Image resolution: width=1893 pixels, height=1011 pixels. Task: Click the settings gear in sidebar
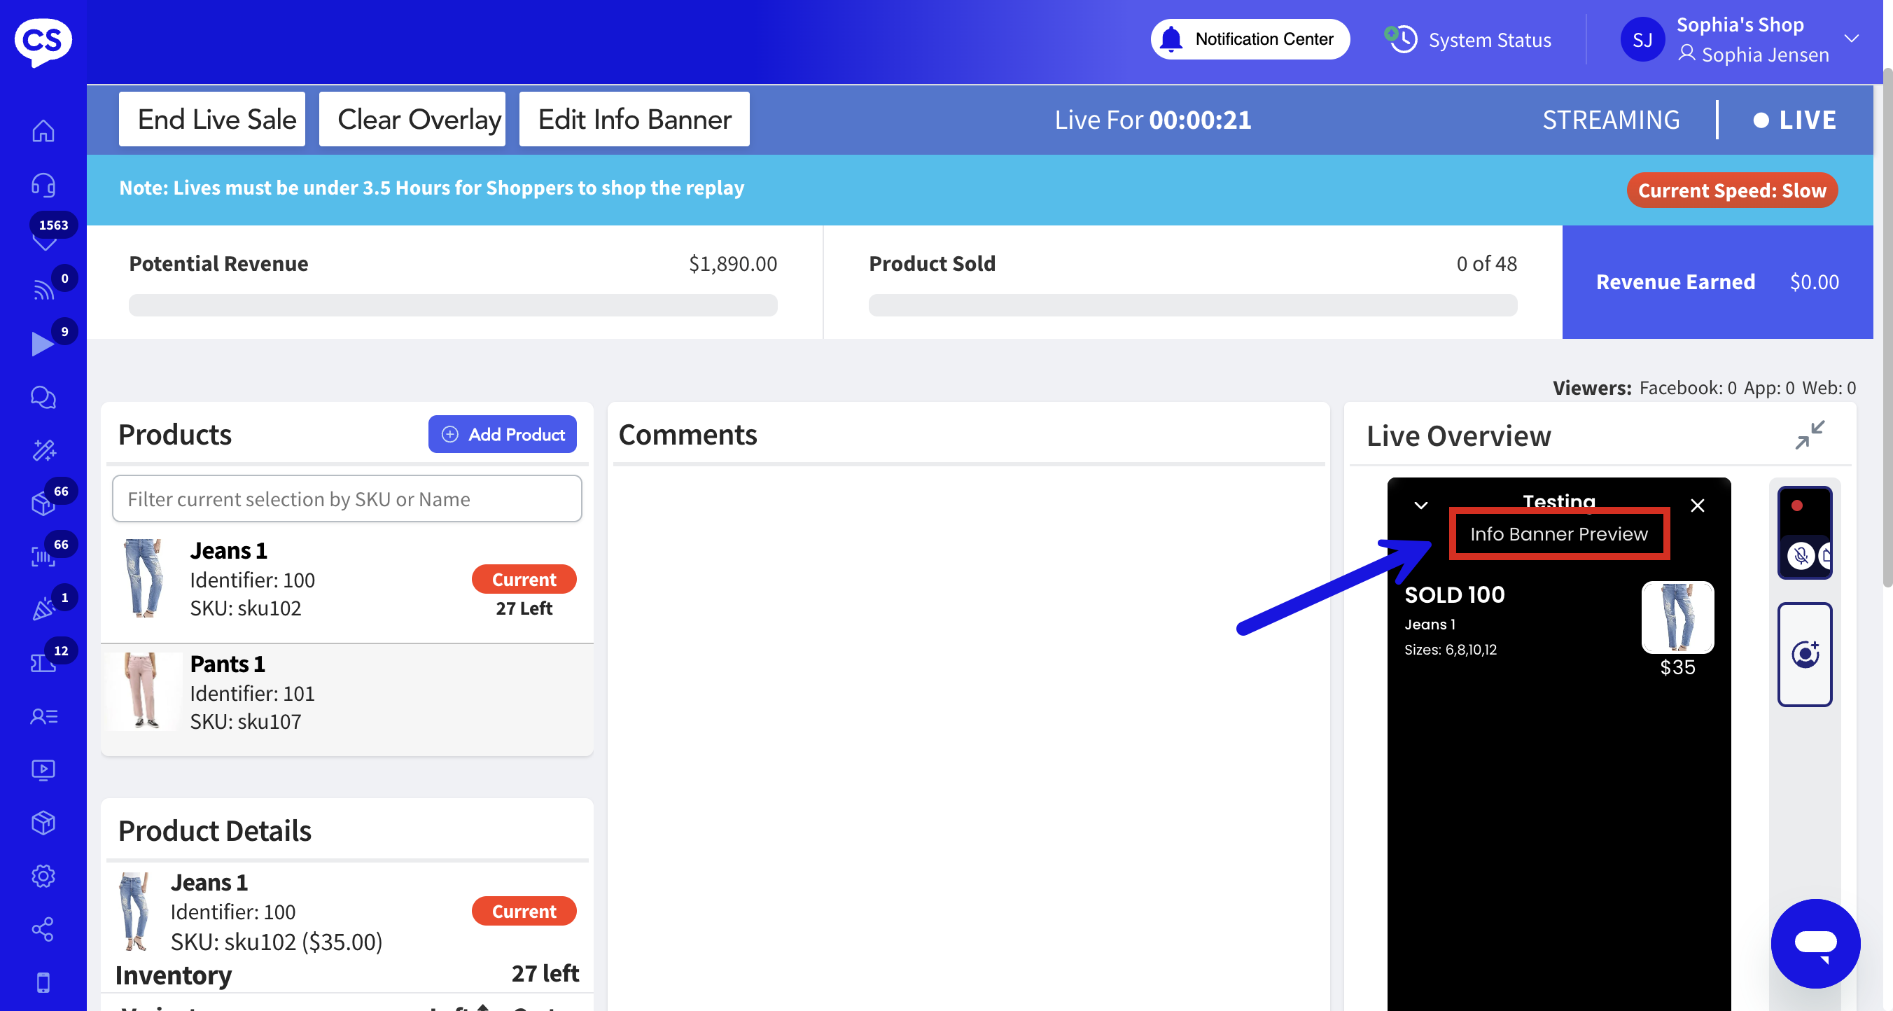click(43, 876)
